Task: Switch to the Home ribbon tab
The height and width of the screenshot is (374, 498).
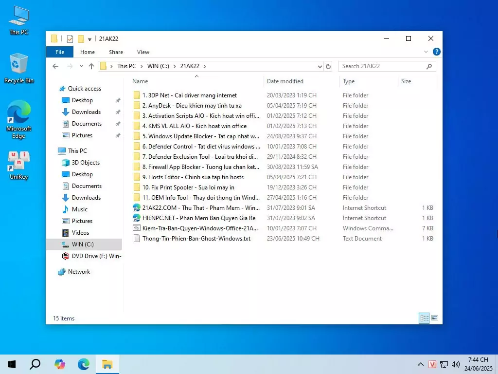Action: coord(88,52)
